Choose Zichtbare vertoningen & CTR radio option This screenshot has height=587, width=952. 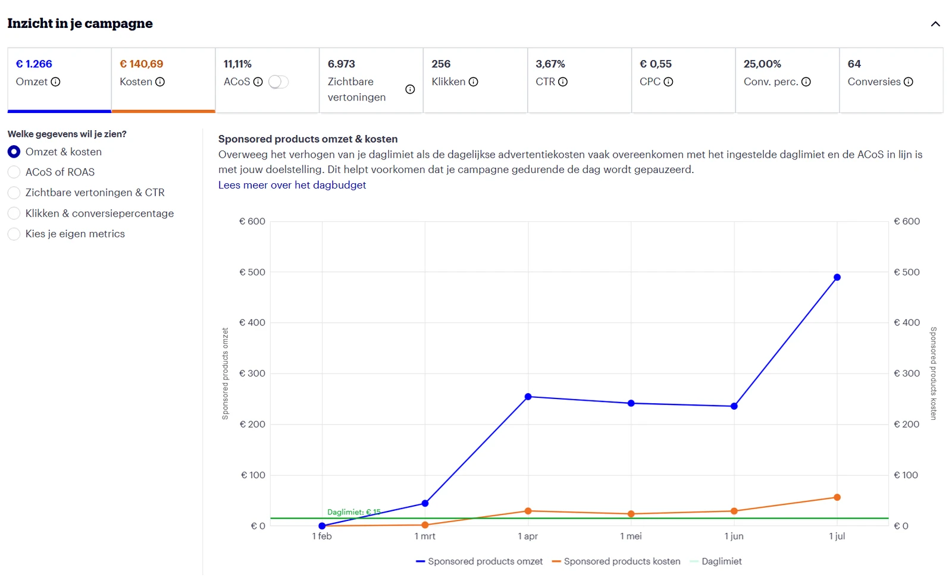14,193
